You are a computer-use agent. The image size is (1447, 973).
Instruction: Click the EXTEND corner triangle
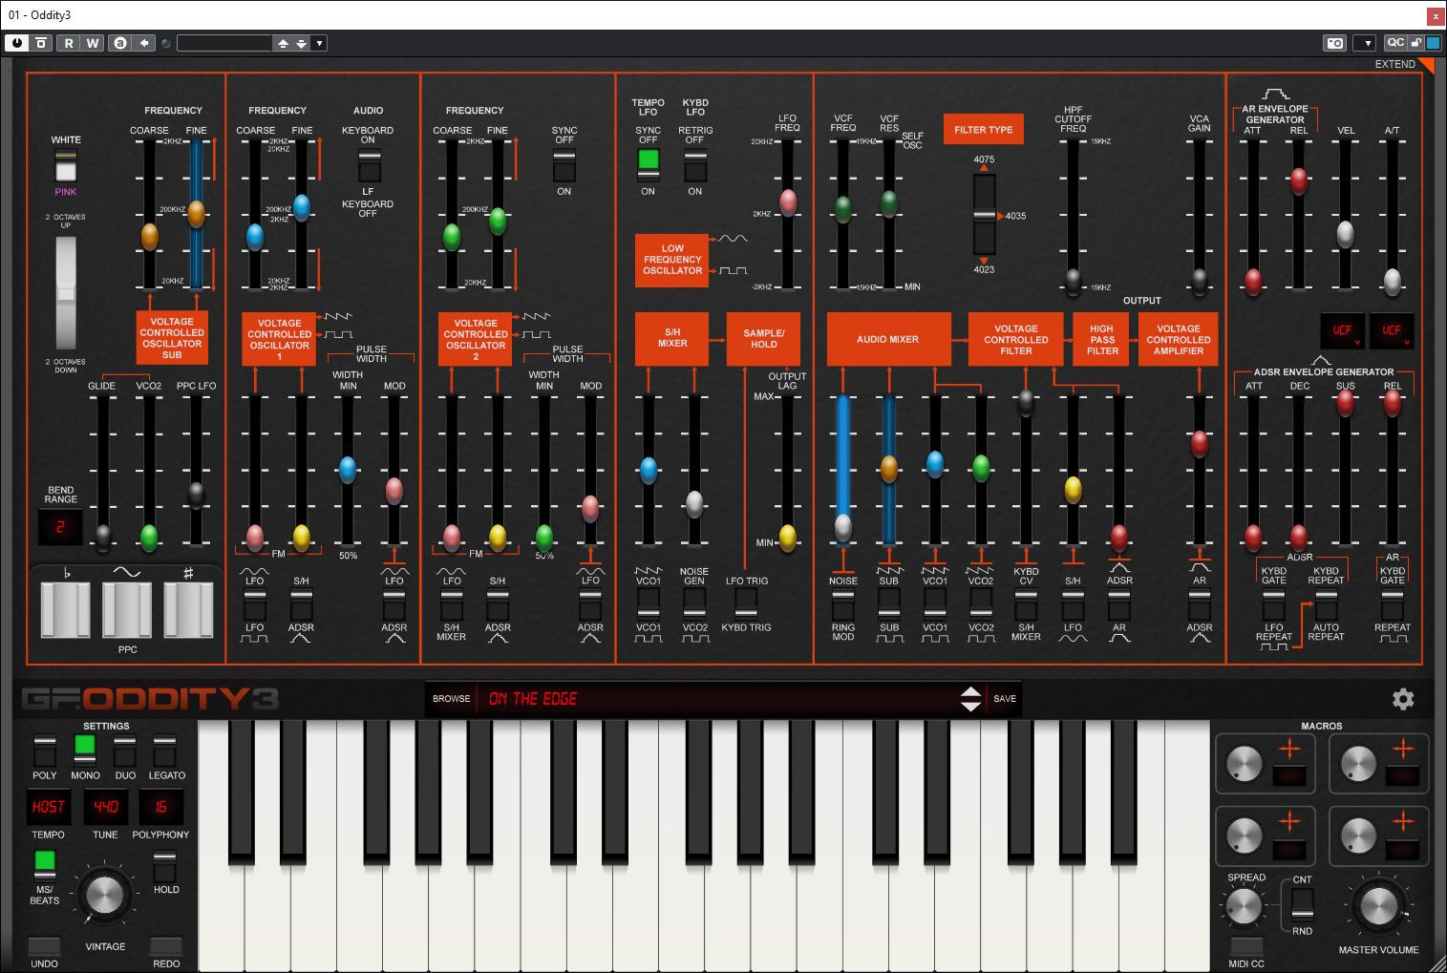[x=1426, y=65]
